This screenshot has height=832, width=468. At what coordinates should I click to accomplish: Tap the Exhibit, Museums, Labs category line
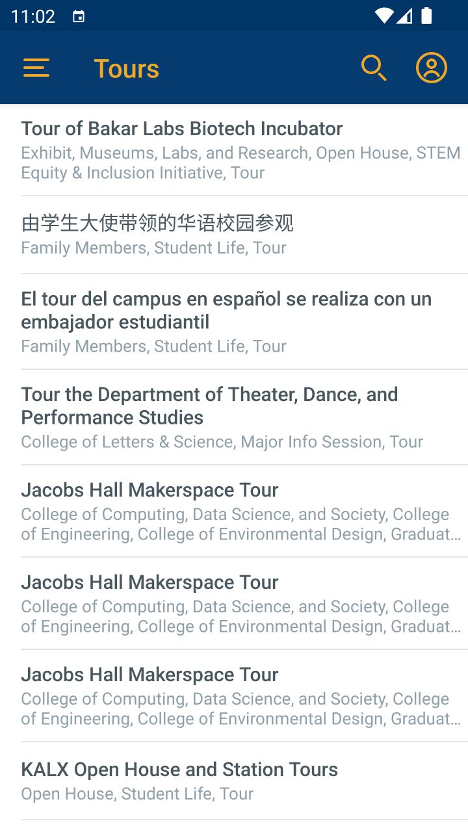[x=240, y=162]
